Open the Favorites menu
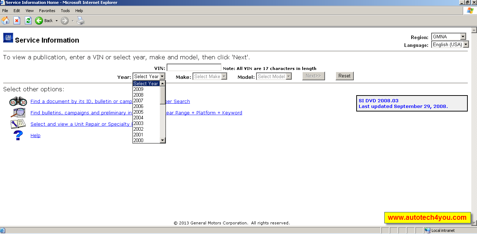 47,11
